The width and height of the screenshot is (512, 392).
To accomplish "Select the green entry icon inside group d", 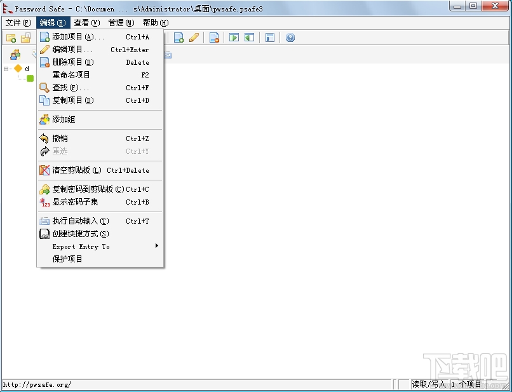I will pos(30,78).
